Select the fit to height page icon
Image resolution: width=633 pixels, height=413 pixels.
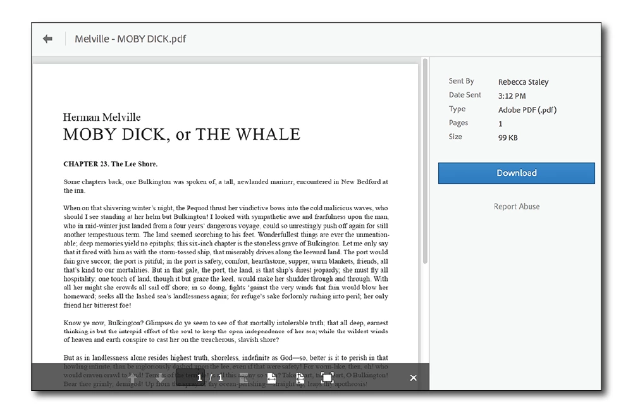pos(300,378)
